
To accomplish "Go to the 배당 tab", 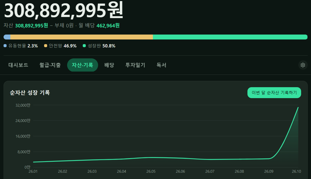I will (109, 65).
